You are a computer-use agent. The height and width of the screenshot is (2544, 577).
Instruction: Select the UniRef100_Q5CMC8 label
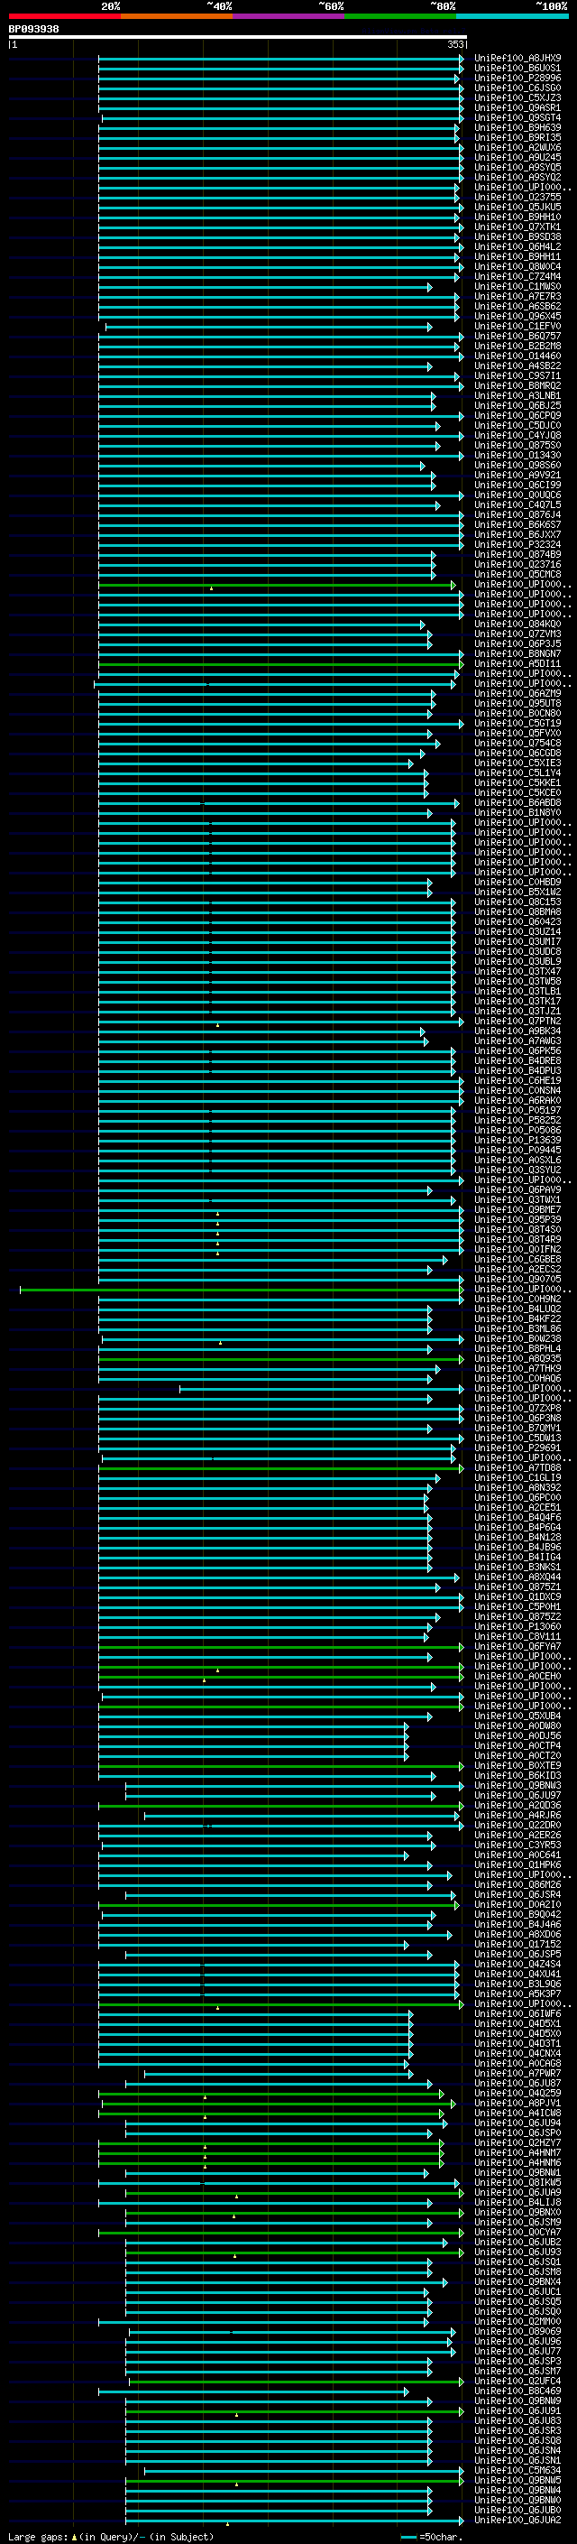[517, 574]
